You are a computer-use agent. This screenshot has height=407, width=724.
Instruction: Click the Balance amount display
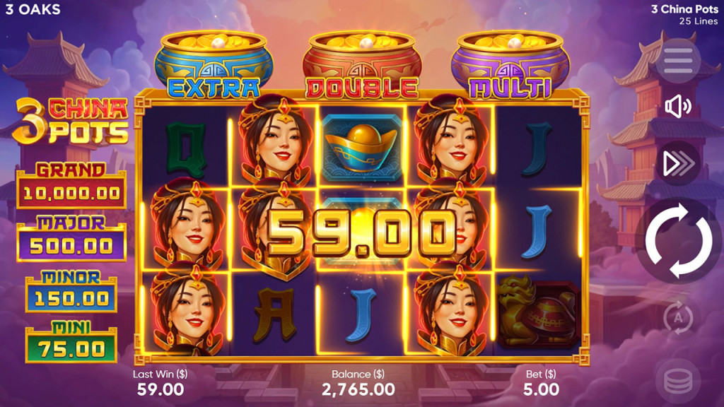tap(358, 389)
